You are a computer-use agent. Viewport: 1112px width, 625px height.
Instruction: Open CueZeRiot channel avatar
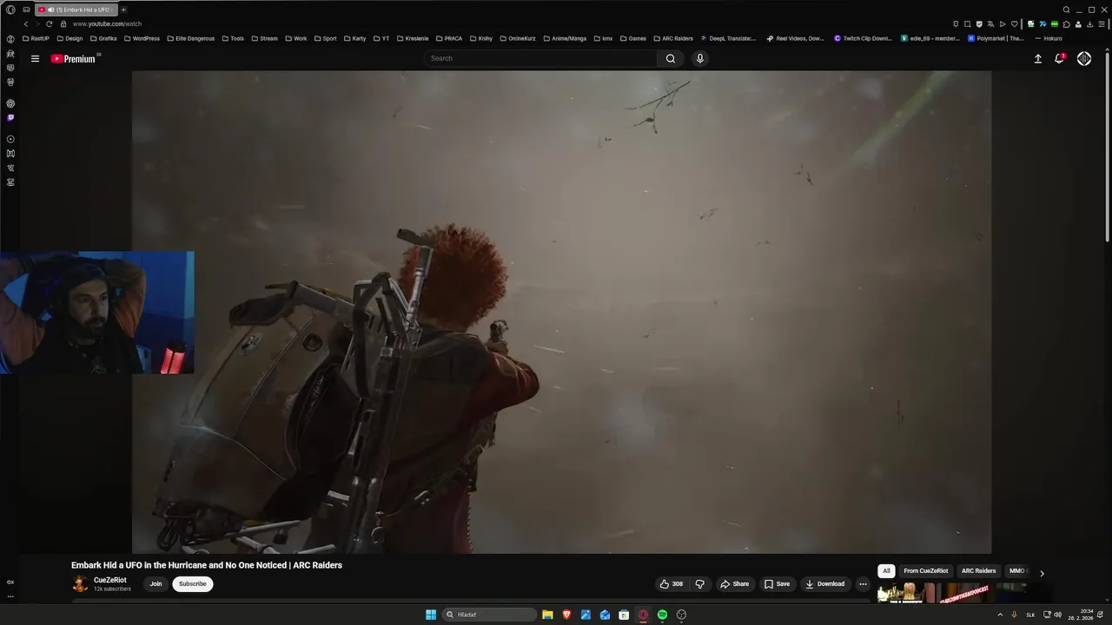click(80, 584)
